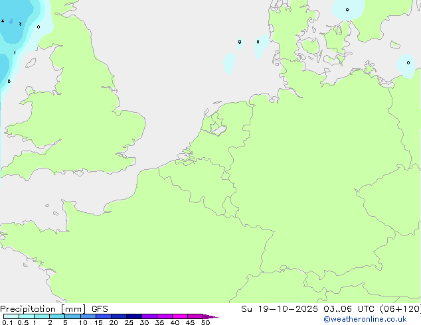Select the purple legend swatch between 30 and 35
The width and height of the screenshot is (421, 325).
149,316
